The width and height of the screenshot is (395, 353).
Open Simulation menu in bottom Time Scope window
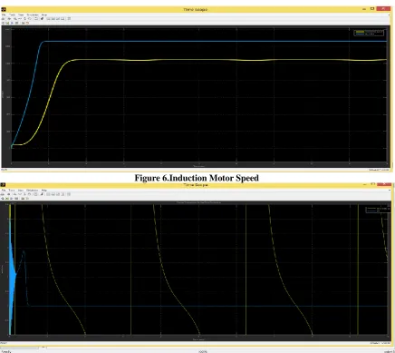33,191
